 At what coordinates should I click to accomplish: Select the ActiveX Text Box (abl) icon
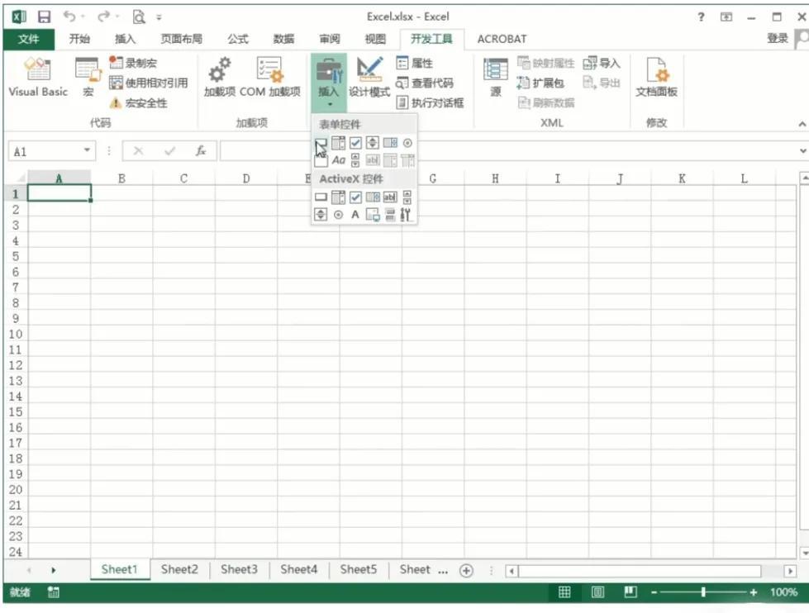(x=390, y=197)
